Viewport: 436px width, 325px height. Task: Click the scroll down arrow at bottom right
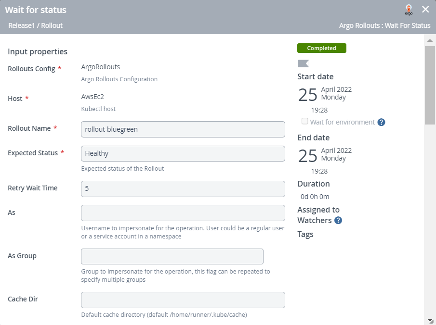pyautogui.click(x=430, y=320)
